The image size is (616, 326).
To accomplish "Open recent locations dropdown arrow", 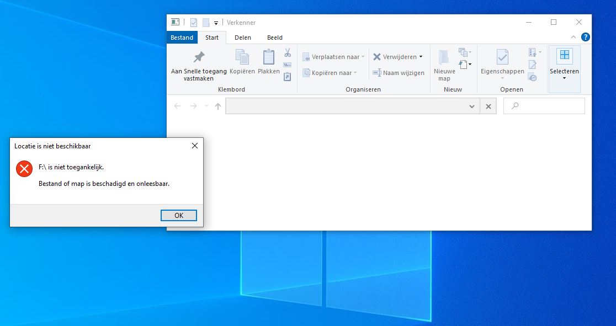I will [x=206, y=106].
